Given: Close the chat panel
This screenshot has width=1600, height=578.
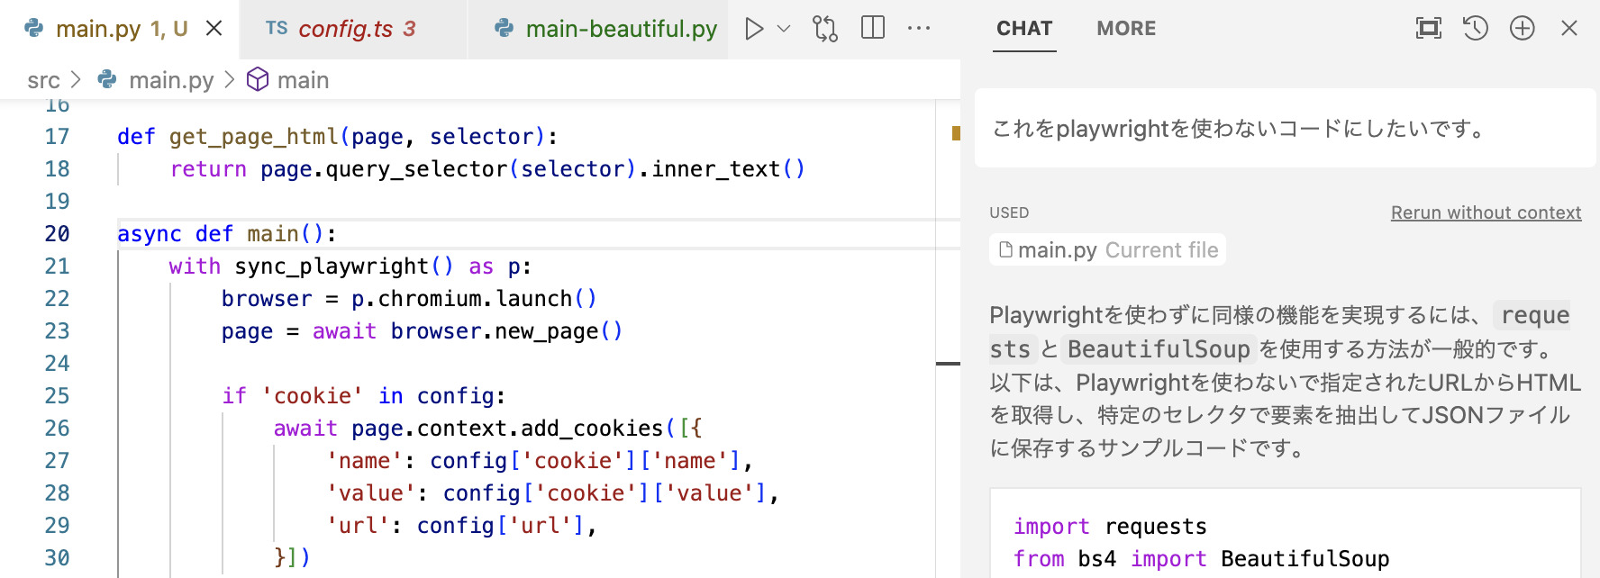Looking at the screenshot, I should (1568, 29).
